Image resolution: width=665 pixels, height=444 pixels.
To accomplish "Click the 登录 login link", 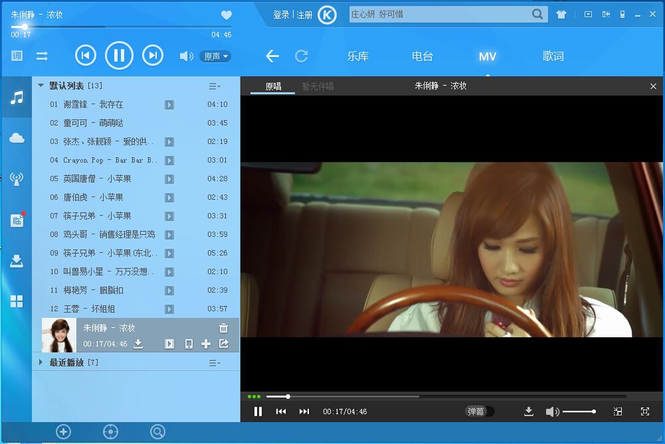I will [281, 15].
